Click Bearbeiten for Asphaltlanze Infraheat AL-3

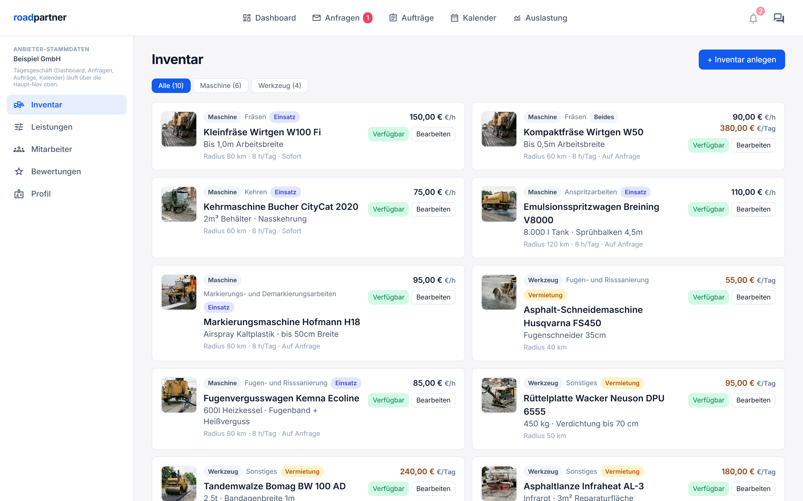(x=753, y=489)
